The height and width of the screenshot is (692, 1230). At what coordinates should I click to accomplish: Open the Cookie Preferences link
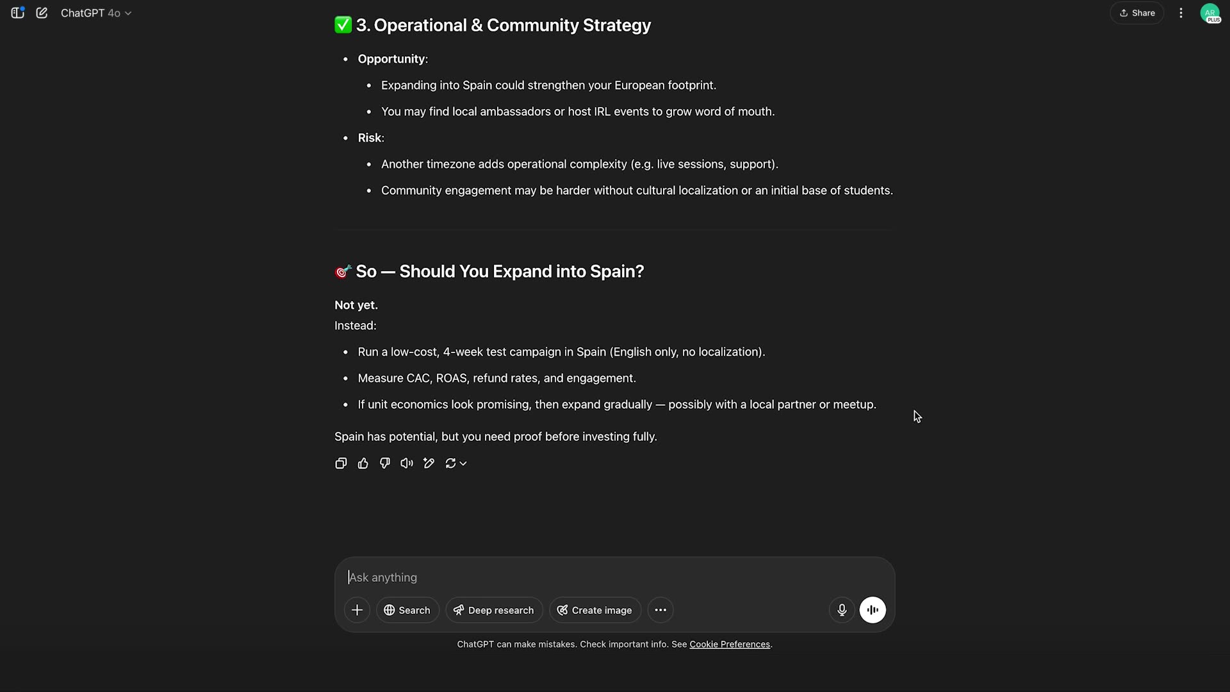point(730,645)
